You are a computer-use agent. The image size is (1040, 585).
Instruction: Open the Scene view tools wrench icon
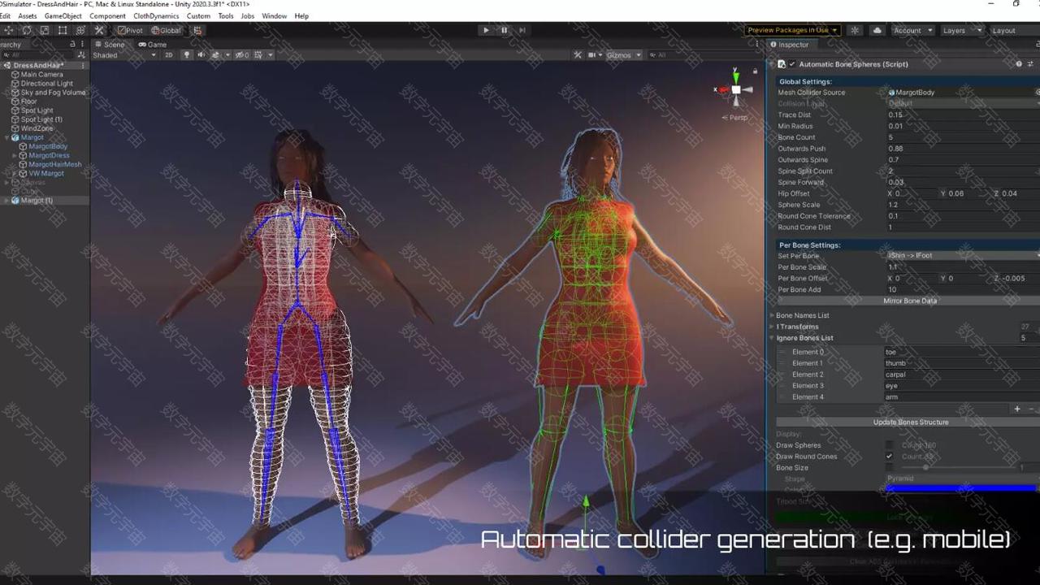tap(578, 55)
